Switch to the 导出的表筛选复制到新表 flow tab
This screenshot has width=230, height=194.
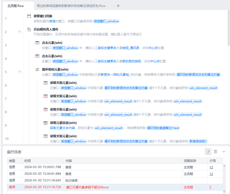coord(71,6)
